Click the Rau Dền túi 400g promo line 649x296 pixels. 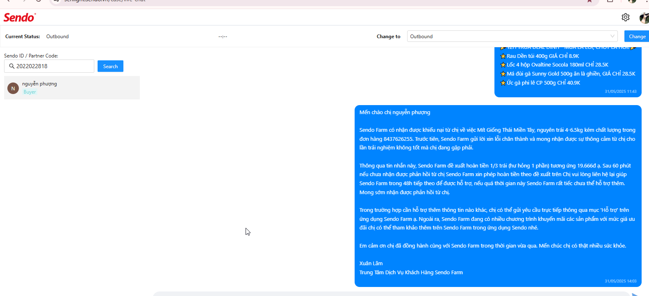coord(540,56)
